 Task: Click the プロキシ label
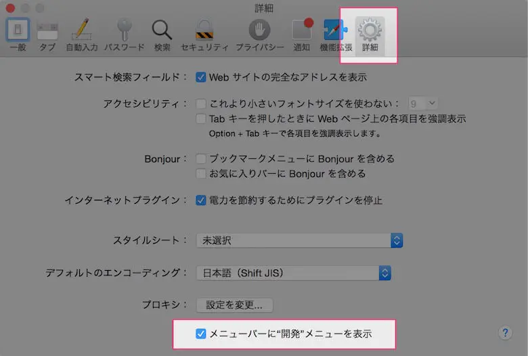pyautogui.click(x=164, y=305)
